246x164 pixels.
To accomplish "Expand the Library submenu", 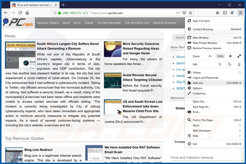I will [214, 73].
